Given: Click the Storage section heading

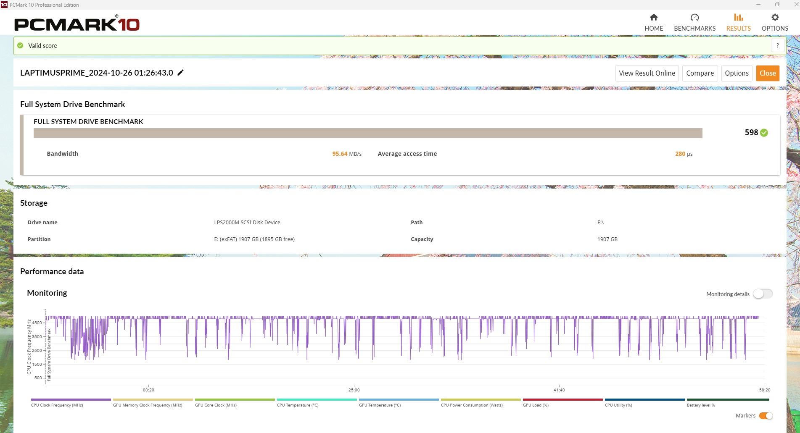Looking at the screenshot, I should click(x=34, y=203).
